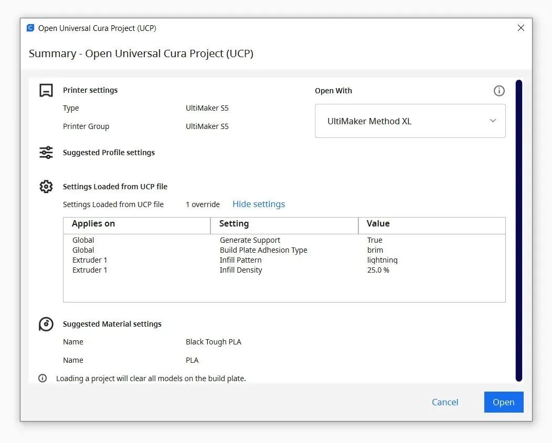Screen dimensions: 552x443
Task: Click the PLA material value
Action: (192, 360)
